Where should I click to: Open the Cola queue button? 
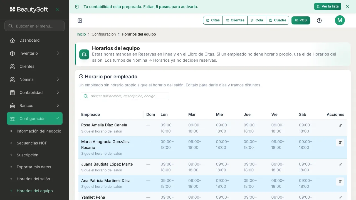pyautogui.click(x=257, y=20)
